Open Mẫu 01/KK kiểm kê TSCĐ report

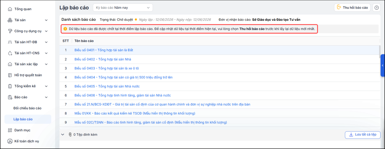[x=135, y=113]
